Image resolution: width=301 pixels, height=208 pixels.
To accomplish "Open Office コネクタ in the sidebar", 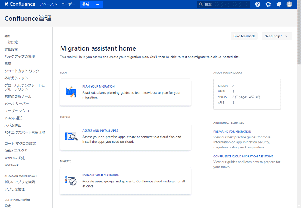I will [x=16, y=151].
